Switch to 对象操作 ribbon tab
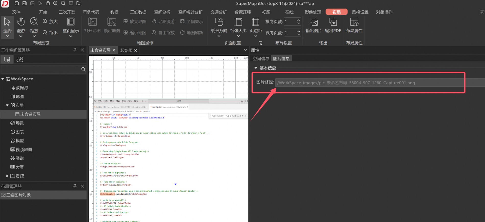Image resolution: width=485 pixels, height=222 pixels. [384, 12]
